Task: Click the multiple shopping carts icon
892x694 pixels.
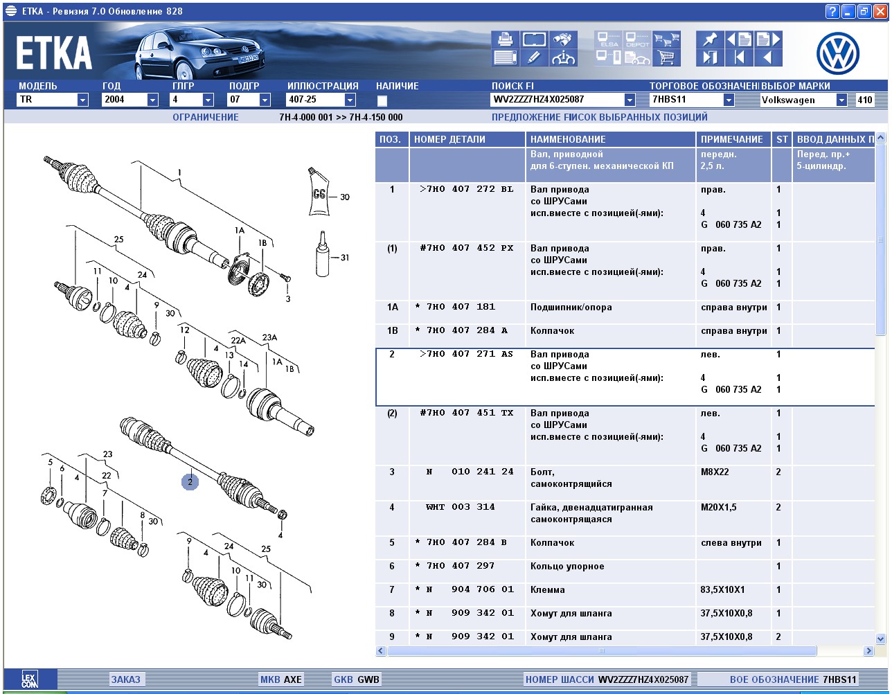Action: [666, 39]
